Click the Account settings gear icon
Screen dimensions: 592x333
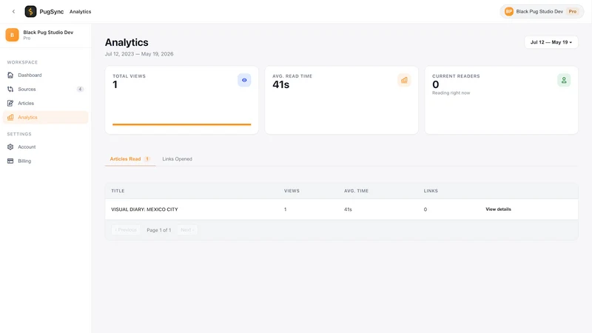pos(10,147)
